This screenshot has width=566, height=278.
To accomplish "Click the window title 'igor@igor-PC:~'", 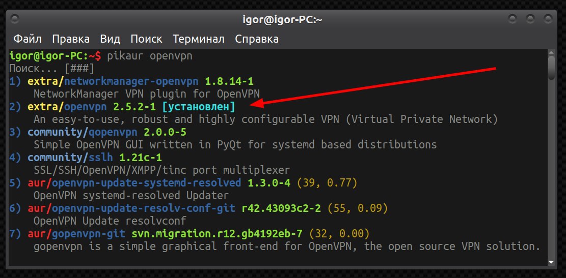I will coord(282,20).
